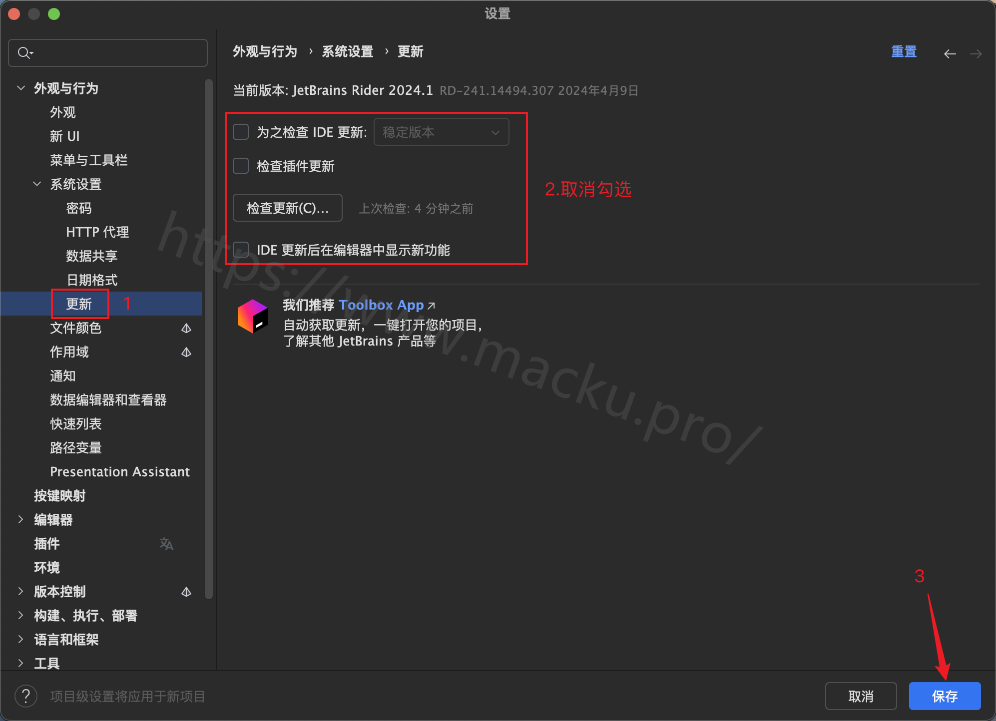Click the back navigation arrow
Viewport: 996px width, 721px height.
coord(950,53)
